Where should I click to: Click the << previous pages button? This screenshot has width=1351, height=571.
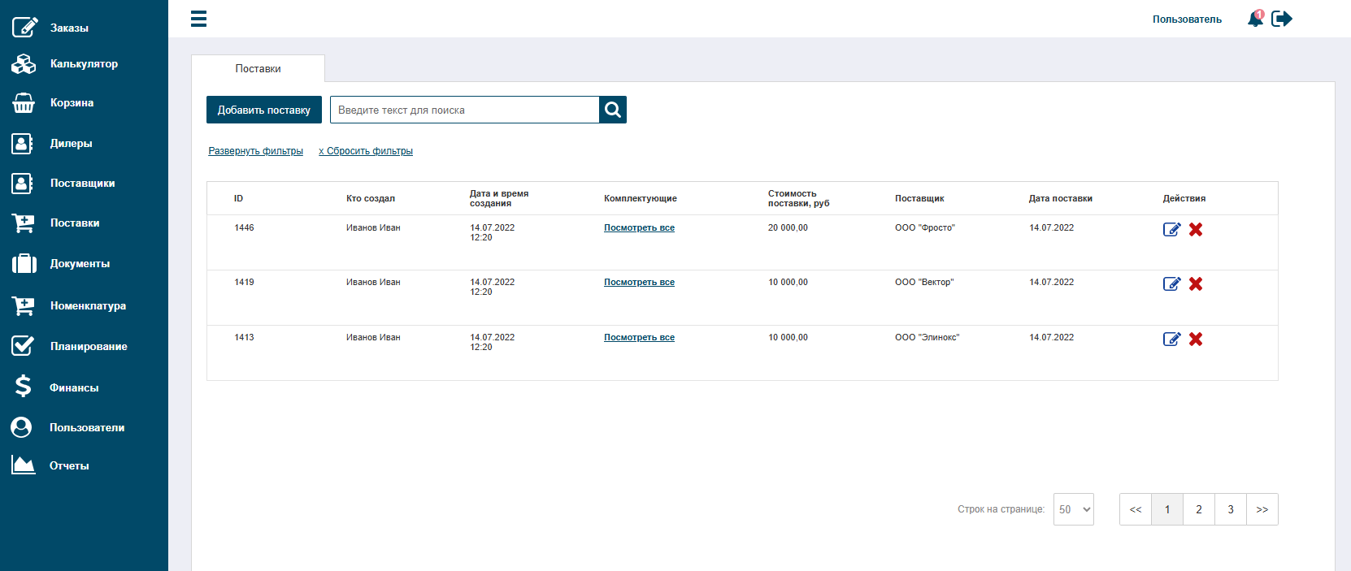(x=1136, y=509)
